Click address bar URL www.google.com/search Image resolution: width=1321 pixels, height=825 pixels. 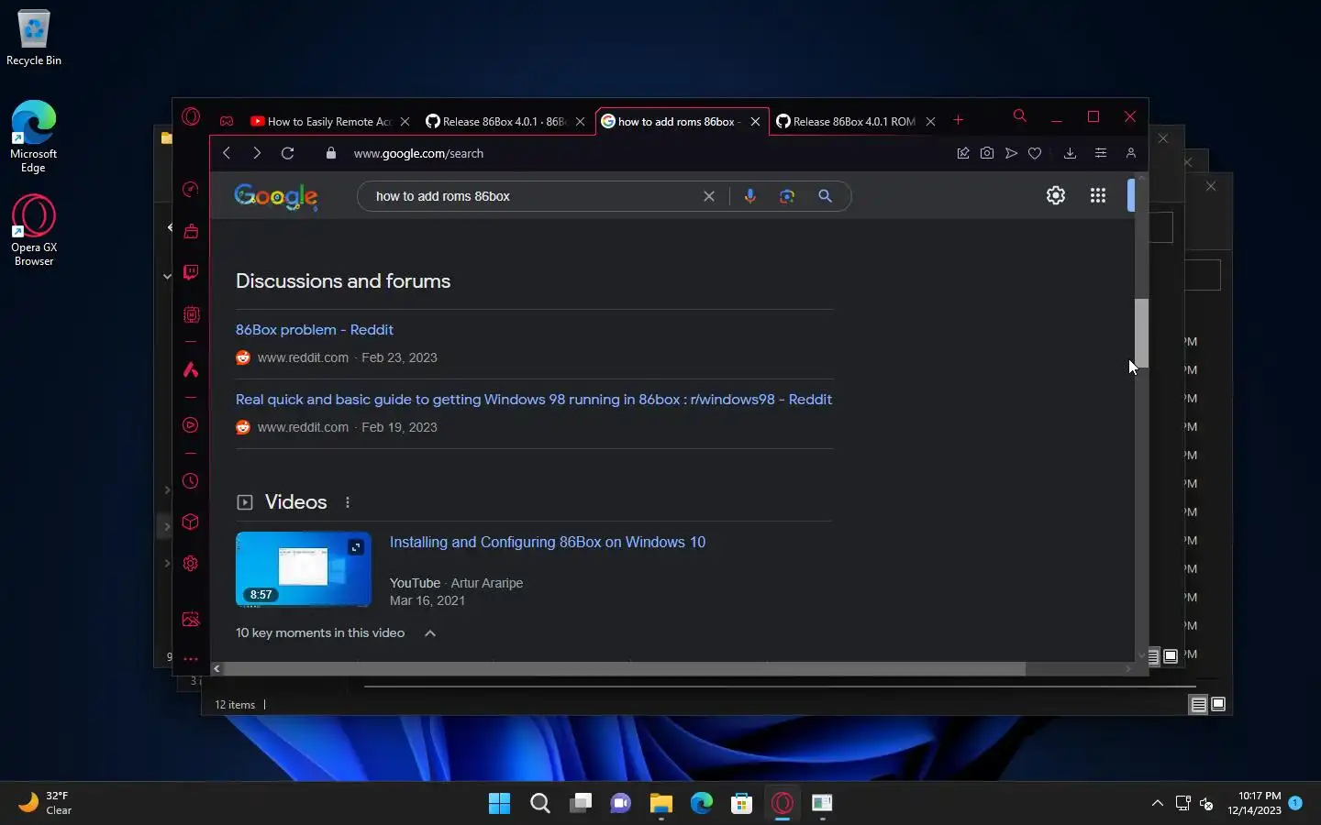(x=418, y=153)
